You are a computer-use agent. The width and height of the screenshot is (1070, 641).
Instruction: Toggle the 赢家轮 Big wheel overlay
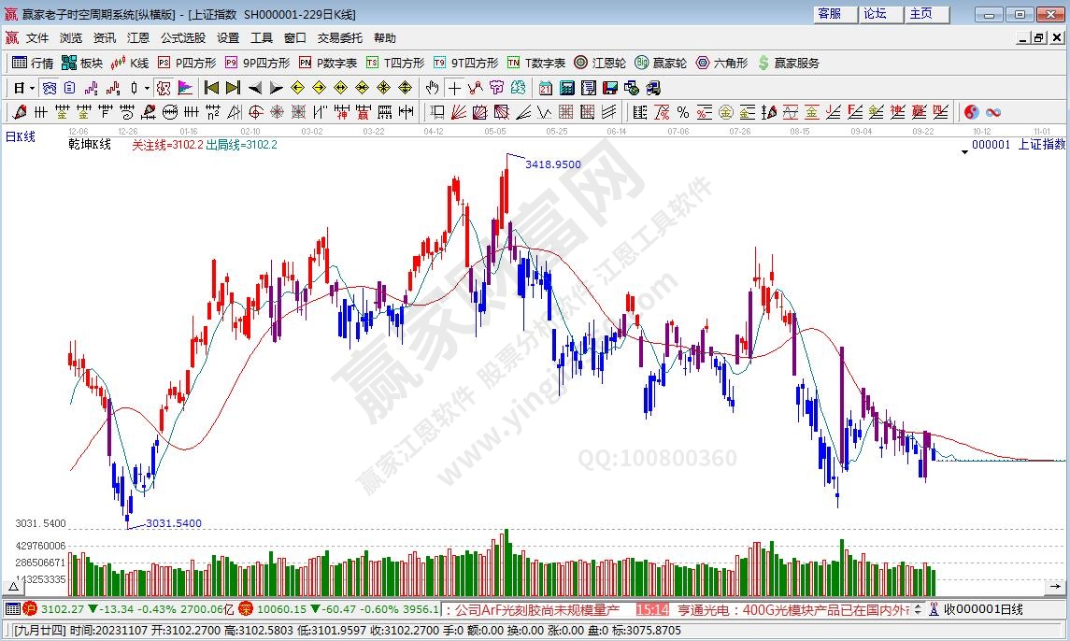tap(661, 63)
